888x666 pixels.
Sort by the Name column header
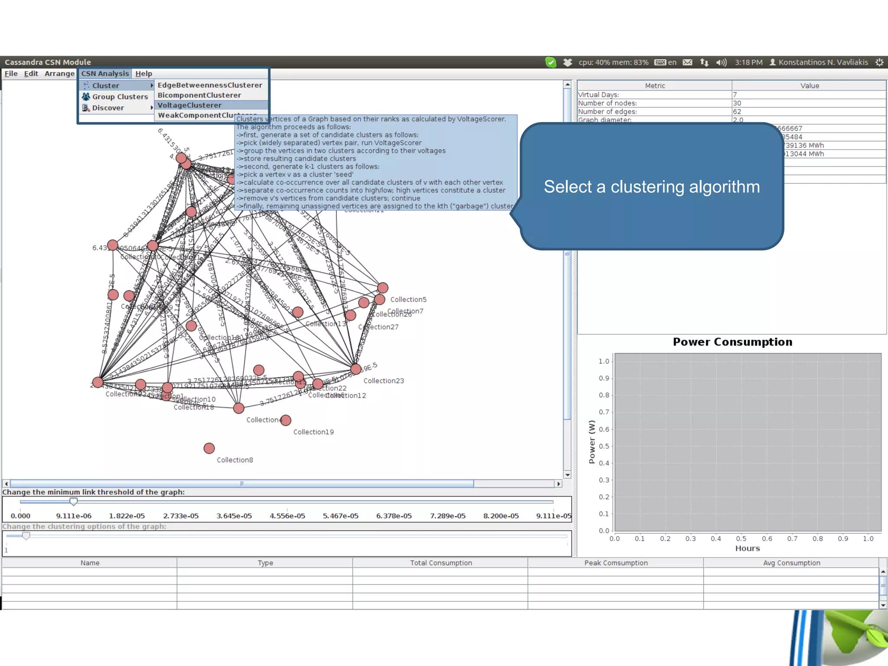pos(90,563)
